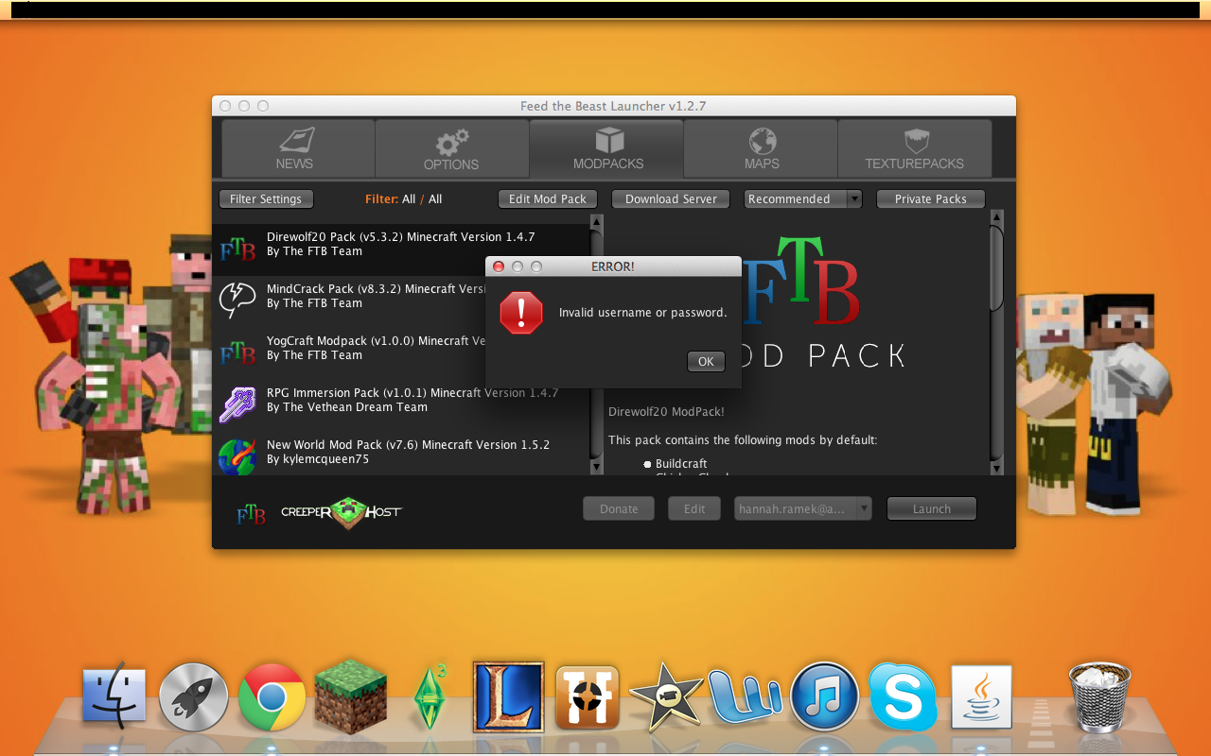
Task: Click the Maps globe icon
Action: [x=762, y=142]
